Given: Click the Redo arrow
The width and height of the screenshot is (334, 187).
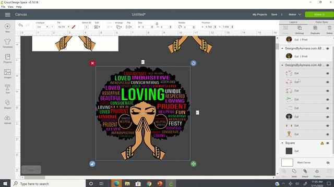Looking at the screenshot, I should pyautogui.click(x=28, y=25).
